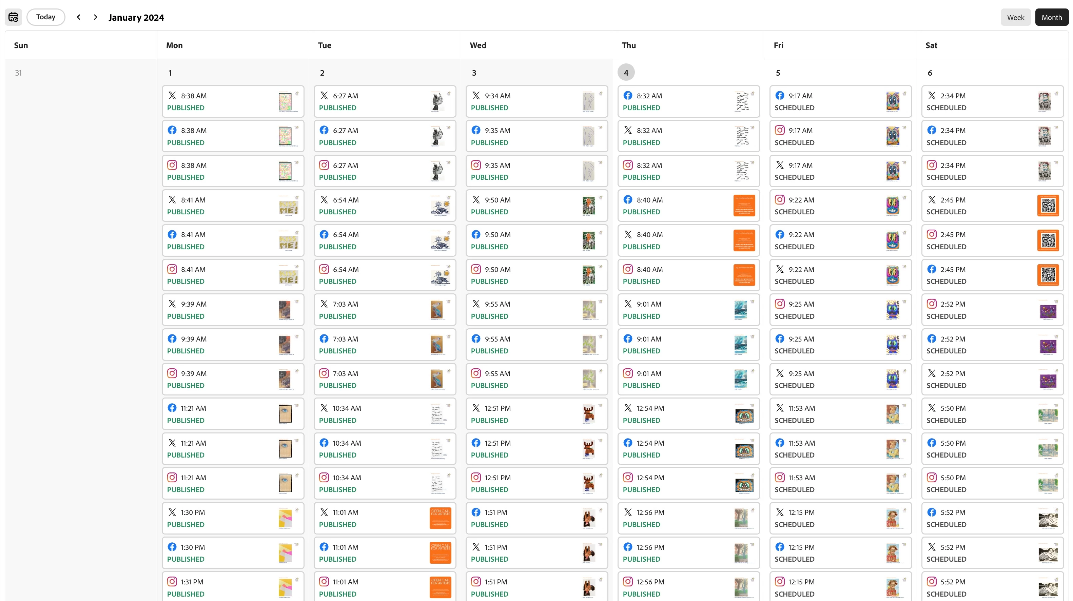Screen dimensions: 1073x601
Task: Click the calendar date picker icon
Action: 13,17
